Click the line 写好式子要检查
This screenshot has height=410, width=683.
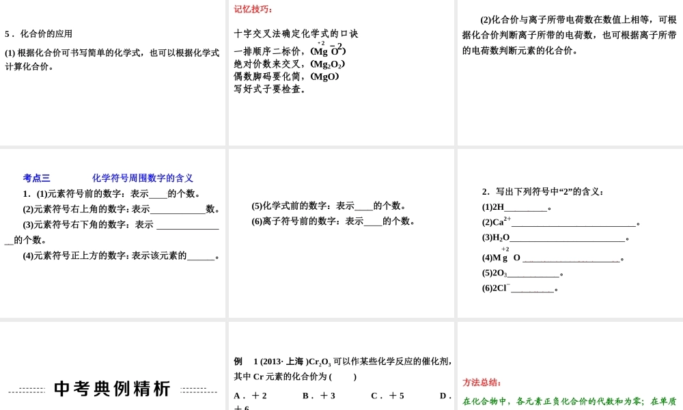[270, 89]
